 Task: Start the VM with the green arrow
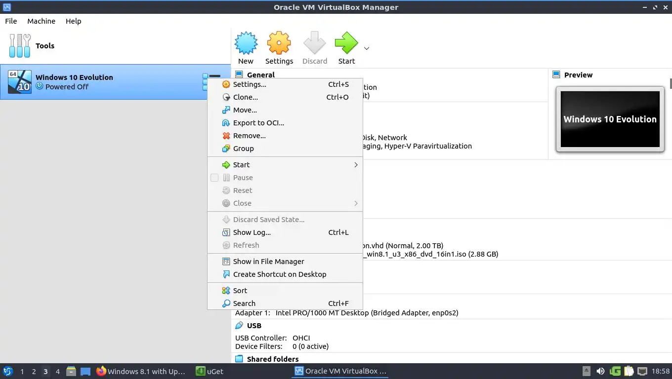[346, 48]
